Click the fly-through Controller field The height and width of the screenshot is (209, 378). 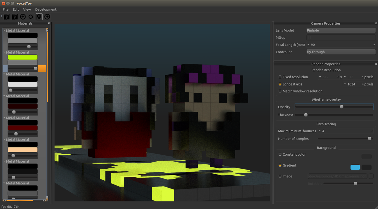[x=341, y=52]
